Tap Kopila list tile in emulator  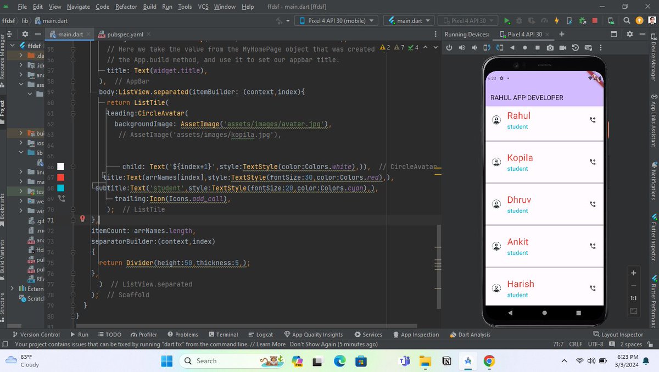tap(544, 162)
